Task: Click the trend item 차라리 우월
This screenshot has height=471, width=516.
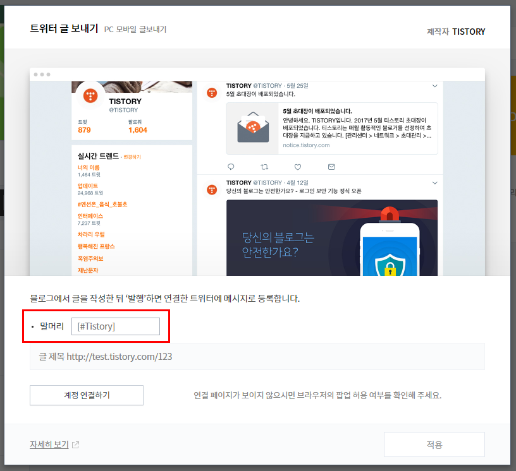Action: (x=91, y=234)
